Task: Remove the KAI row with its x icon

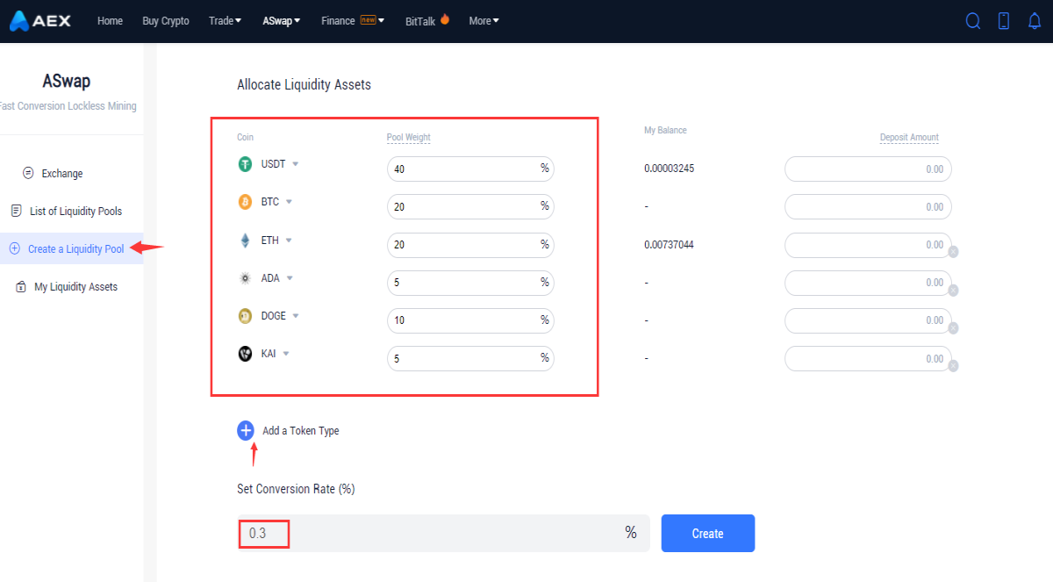Action: pos(953,366)
